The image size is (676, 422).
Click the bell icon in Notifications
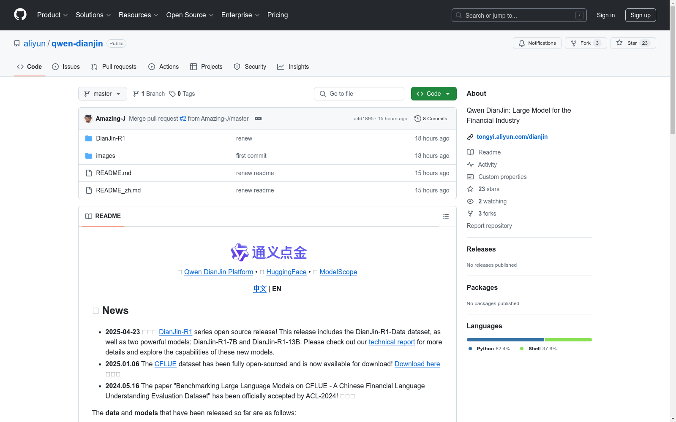(x=522, y=43)
